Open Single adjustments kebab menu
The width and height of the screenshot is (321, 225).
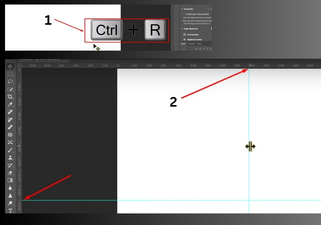211,29
